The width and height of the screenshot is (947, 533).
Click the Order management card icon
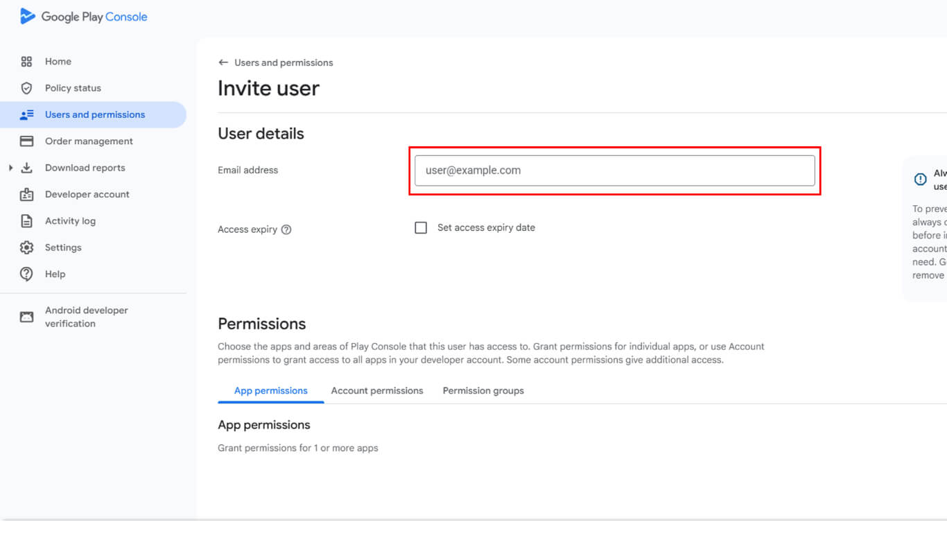click(x=26, y=141)
